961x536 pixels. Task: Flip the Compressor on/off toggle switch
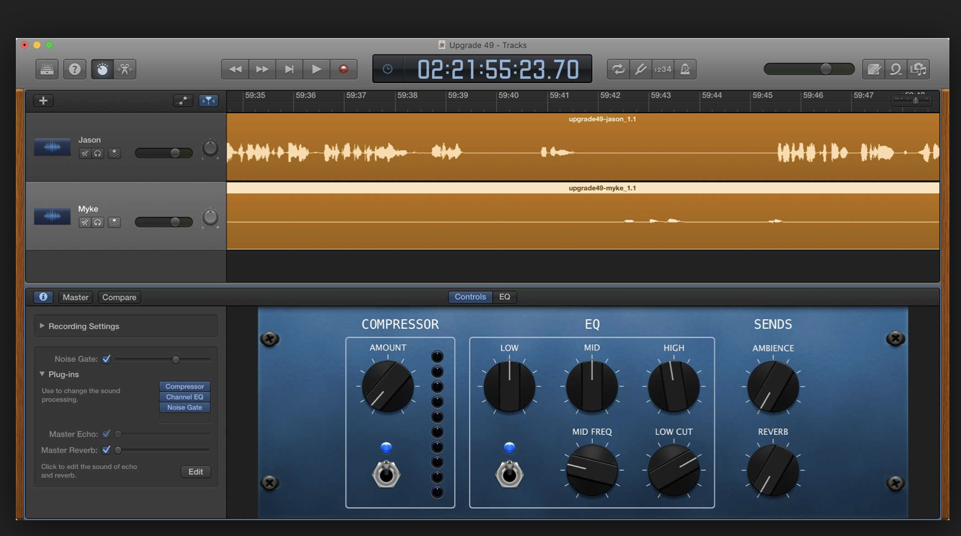coord(386,473)
